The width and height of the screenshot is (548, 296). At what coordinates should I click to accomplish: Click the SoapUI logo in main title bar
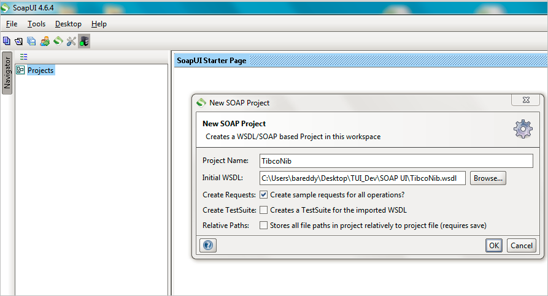click(x=5, y=8)
